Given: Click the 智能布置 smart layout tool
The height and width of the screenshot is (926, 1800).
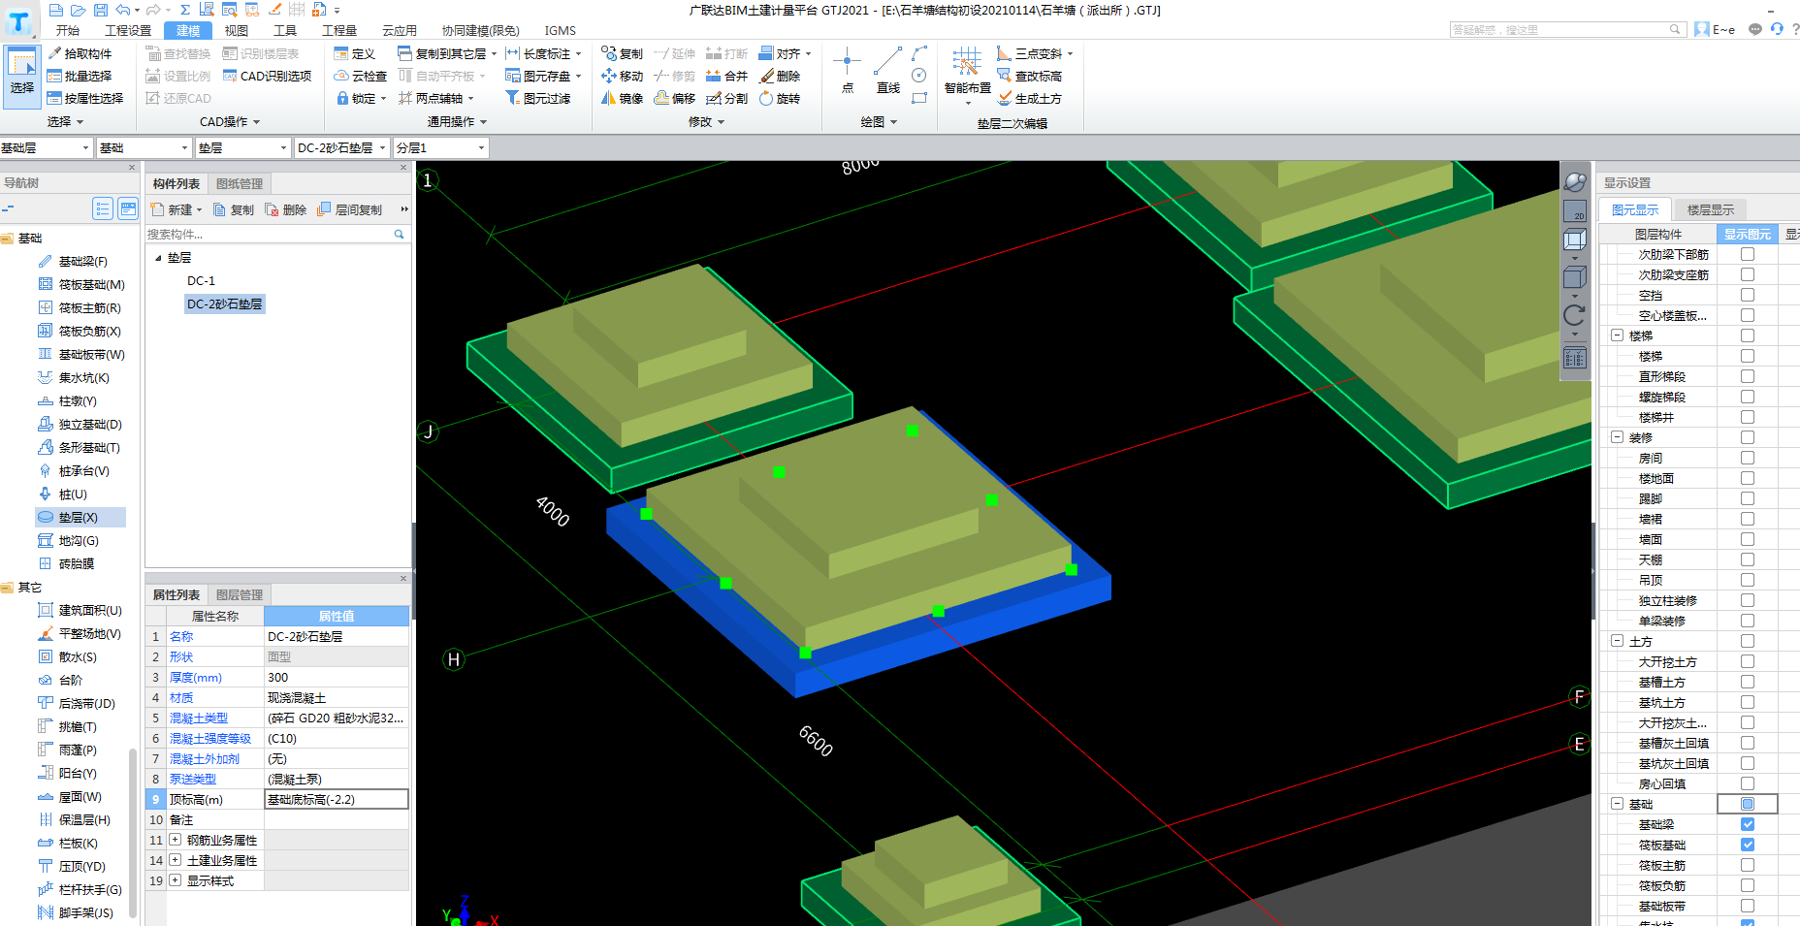Looking at the screenshot, I should 967,74.
